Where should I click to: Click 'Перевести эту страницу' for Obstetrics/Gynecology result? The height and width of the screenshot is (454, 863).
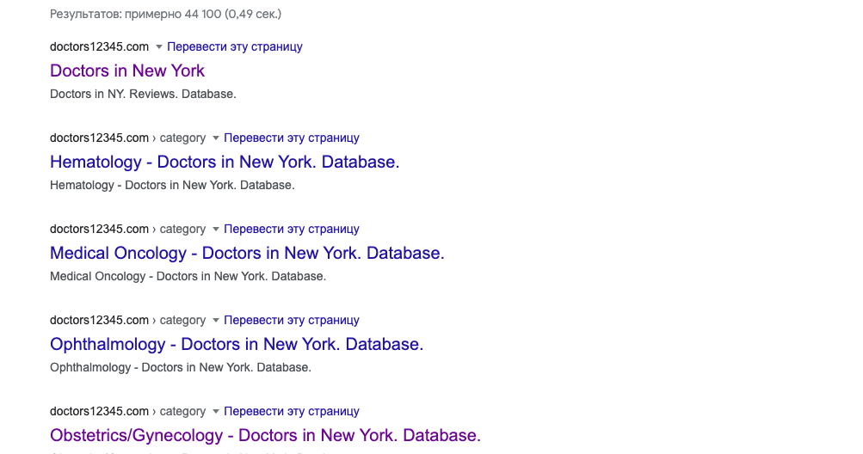pos(292,412)
